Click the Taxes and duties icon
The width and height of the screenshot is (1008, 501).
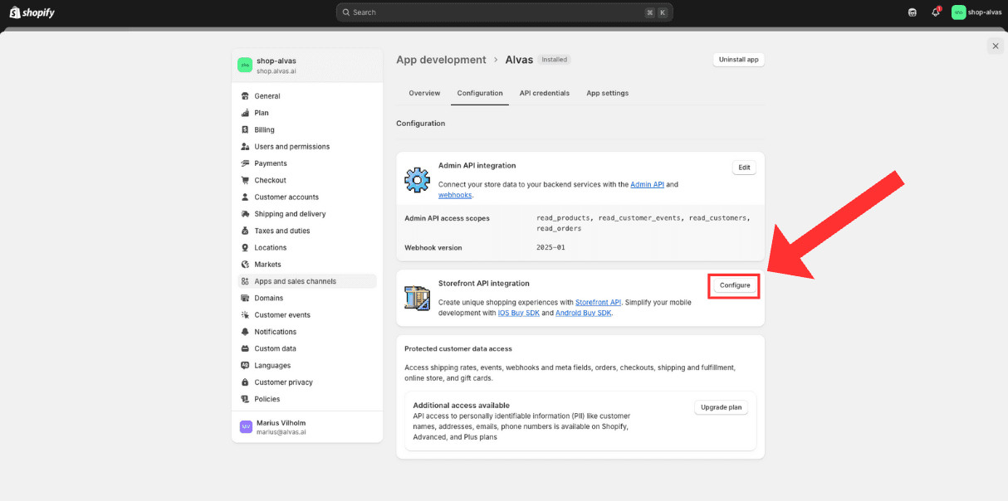click(245, 231)
